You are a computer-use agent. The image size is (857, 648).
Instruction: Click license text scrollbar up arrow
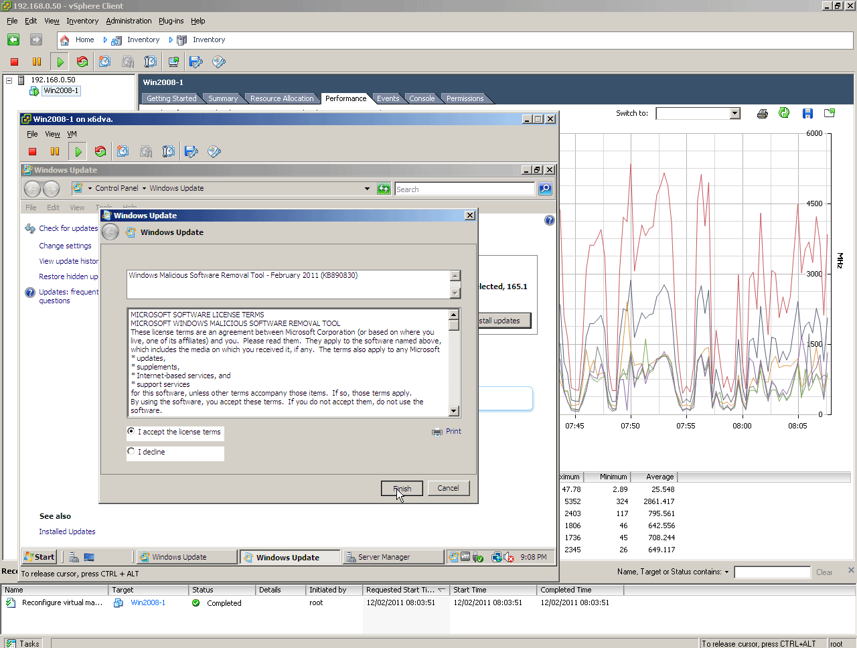454,315
